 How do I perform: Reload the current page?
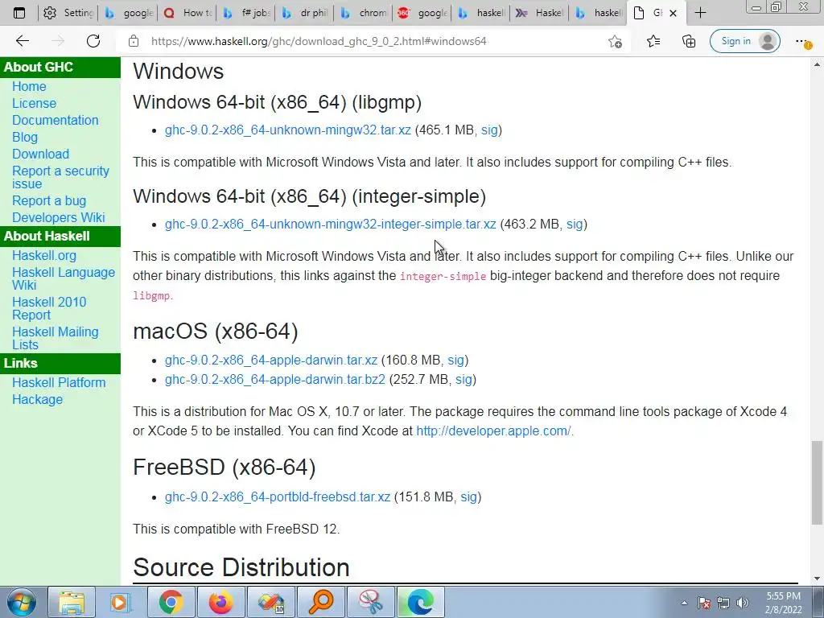pyautogui.click(x=93, y=41)
